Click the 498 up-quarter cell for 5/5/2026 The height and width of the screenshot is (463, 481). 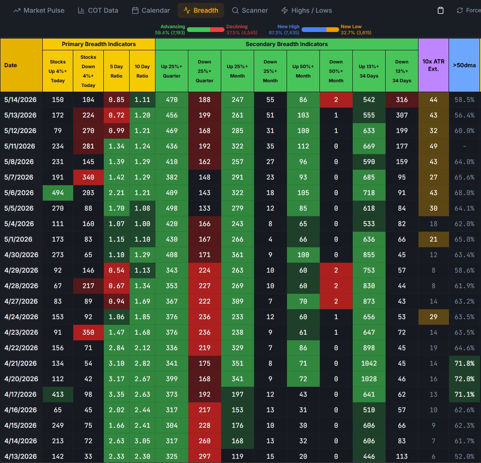[x=172, y=208]
